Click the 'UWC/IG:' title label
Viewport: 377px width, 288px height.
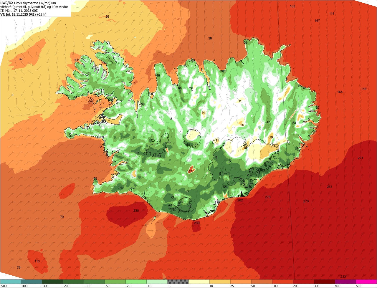coord(6,3)
